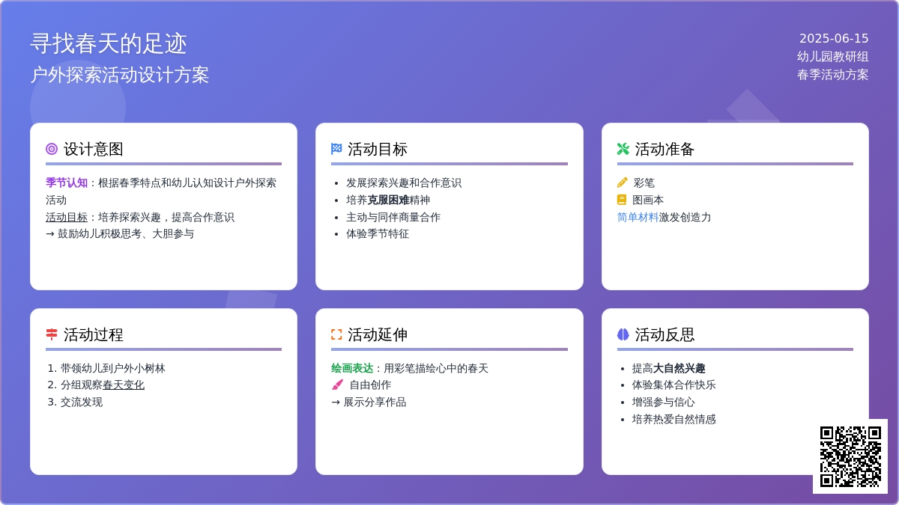Click the line 鼓励幼儿积极思考、大胆参与
Image resolution: width=899 pixels, height=505 pixels.
[126, 233]
